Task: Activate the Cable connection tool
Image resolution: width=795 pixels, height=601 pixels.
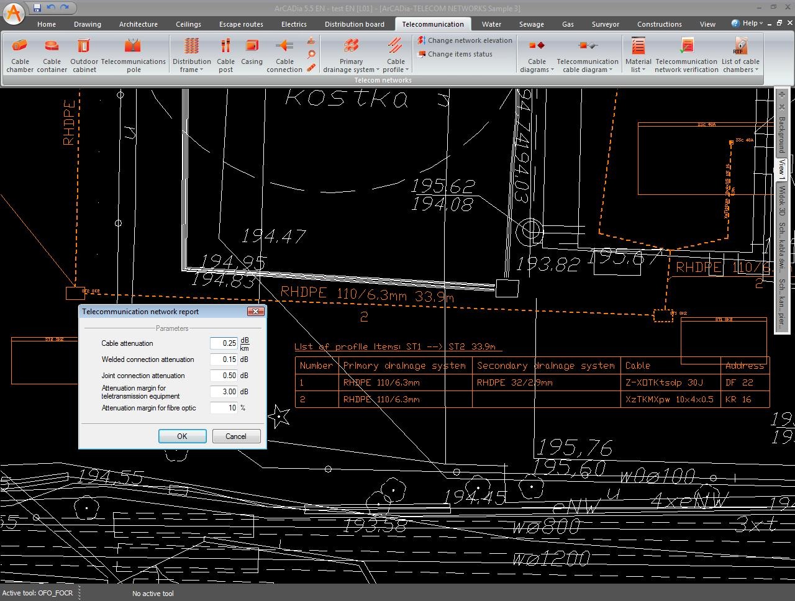Action: click(284, 47)
